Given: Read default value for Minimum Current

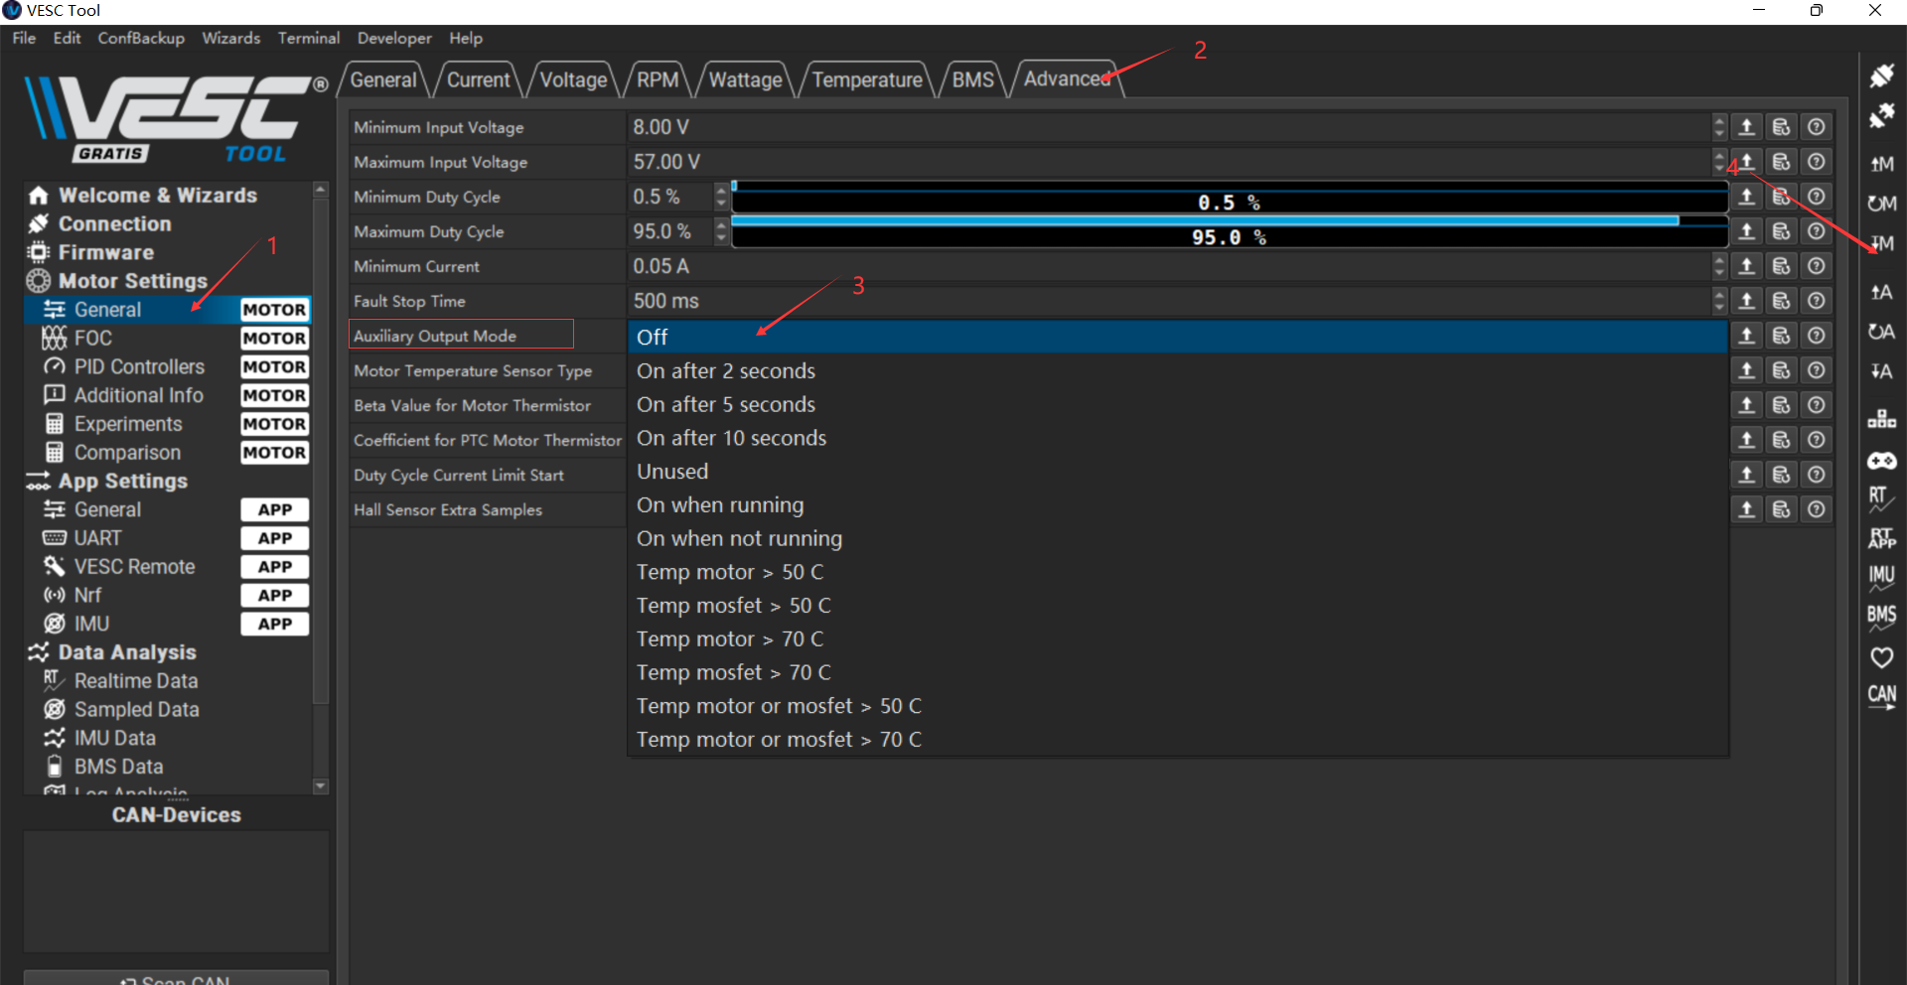Looking at the screenshot, I should [1781, 266].
